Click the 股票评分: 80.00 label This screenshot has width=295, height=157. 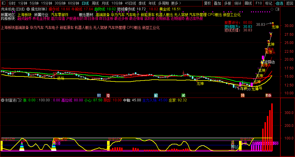pyautogui.click(x=238, y=23)
